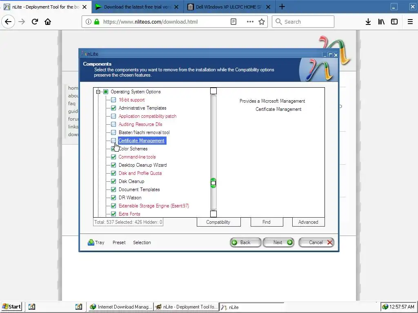Switch to Download latest free trial tab

click(x=138, y=7)
